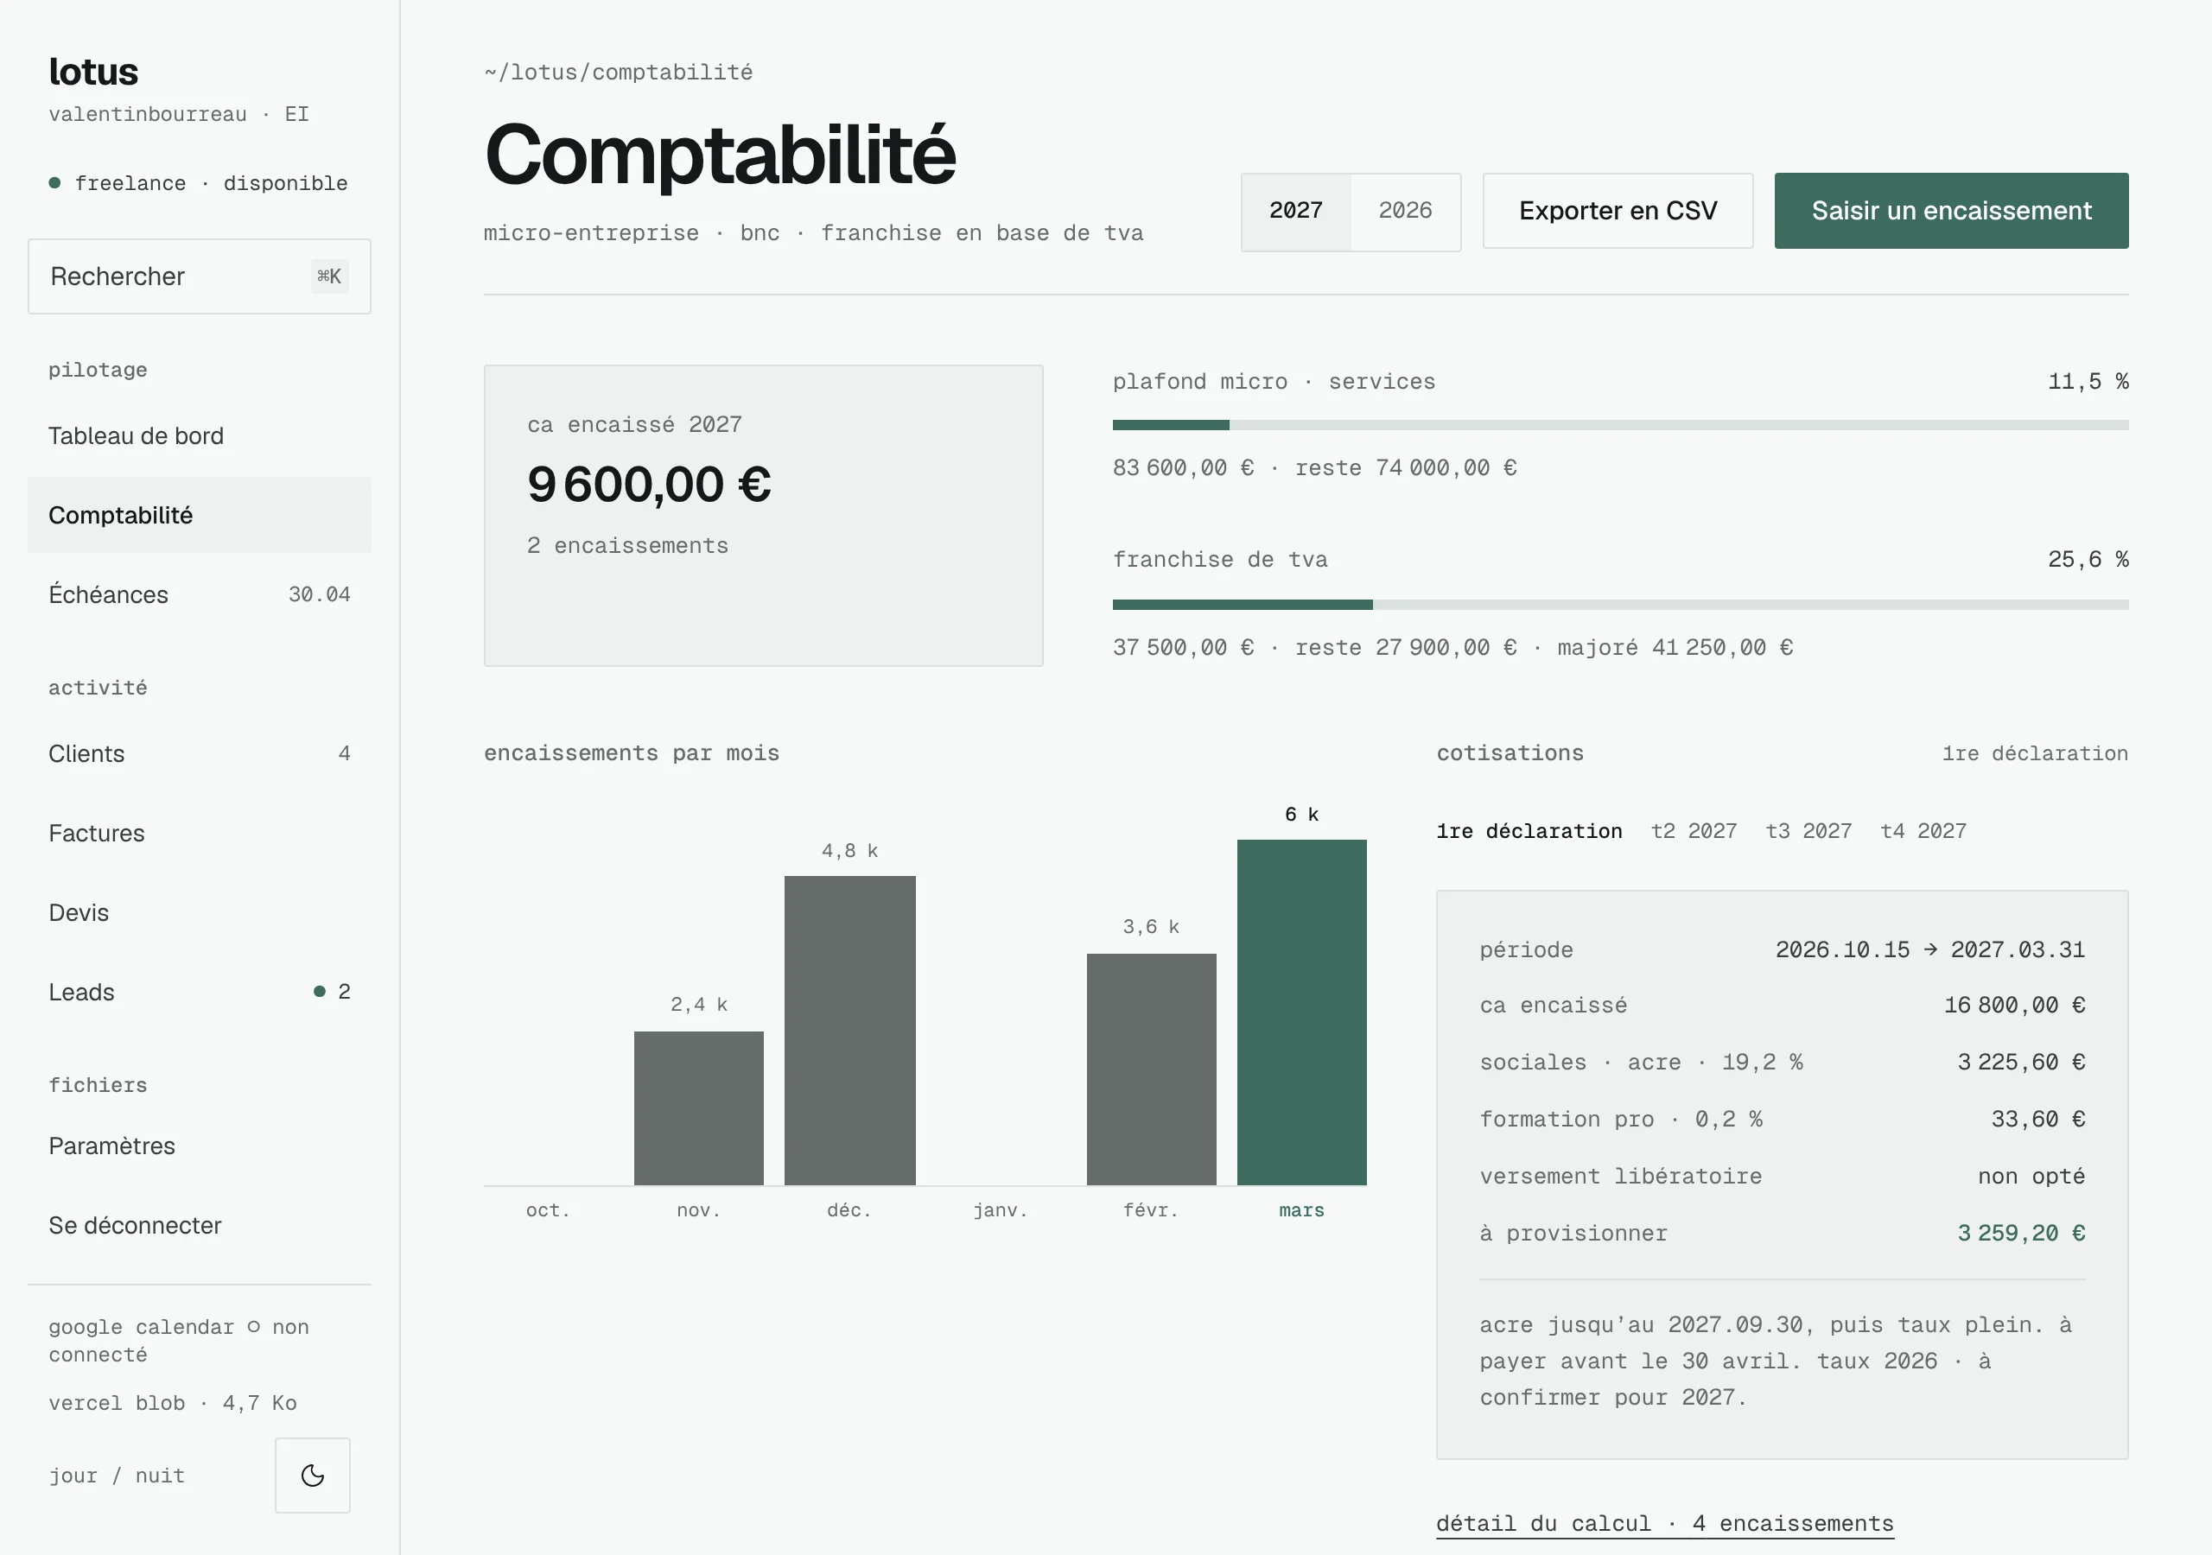Click '2 encaissements' under the amount
Viewport: 2212px width, 1555px height.
point(627,545)
